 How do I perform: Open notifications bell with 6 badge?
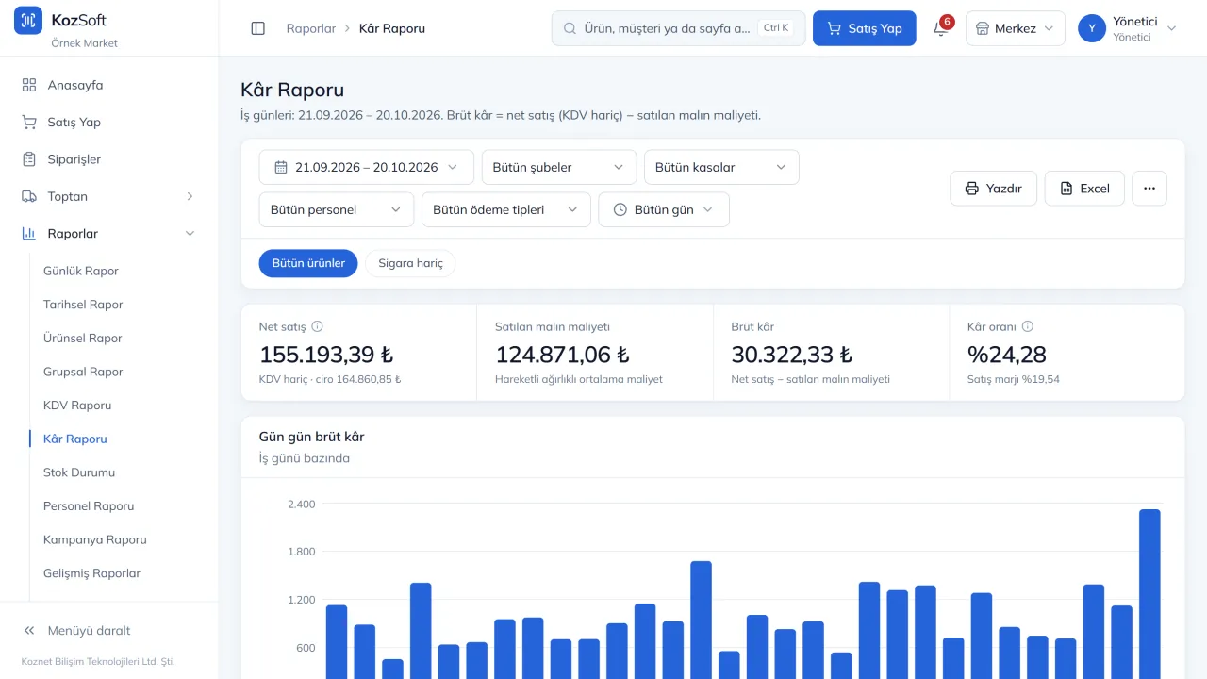[x=940, y=28]
